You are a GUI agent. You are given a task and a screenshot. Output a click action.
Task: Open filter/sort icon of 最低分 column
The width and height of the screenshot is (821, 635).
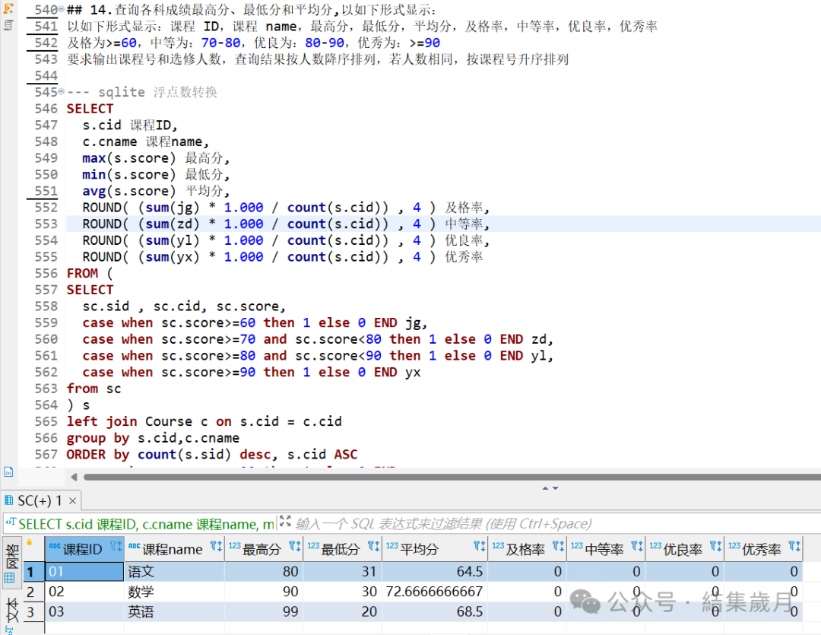click(373, 547)
